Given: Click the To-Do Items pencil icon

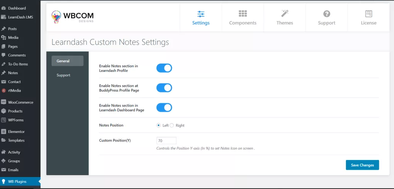Looking at the screenshot, I should click(3, 64).
